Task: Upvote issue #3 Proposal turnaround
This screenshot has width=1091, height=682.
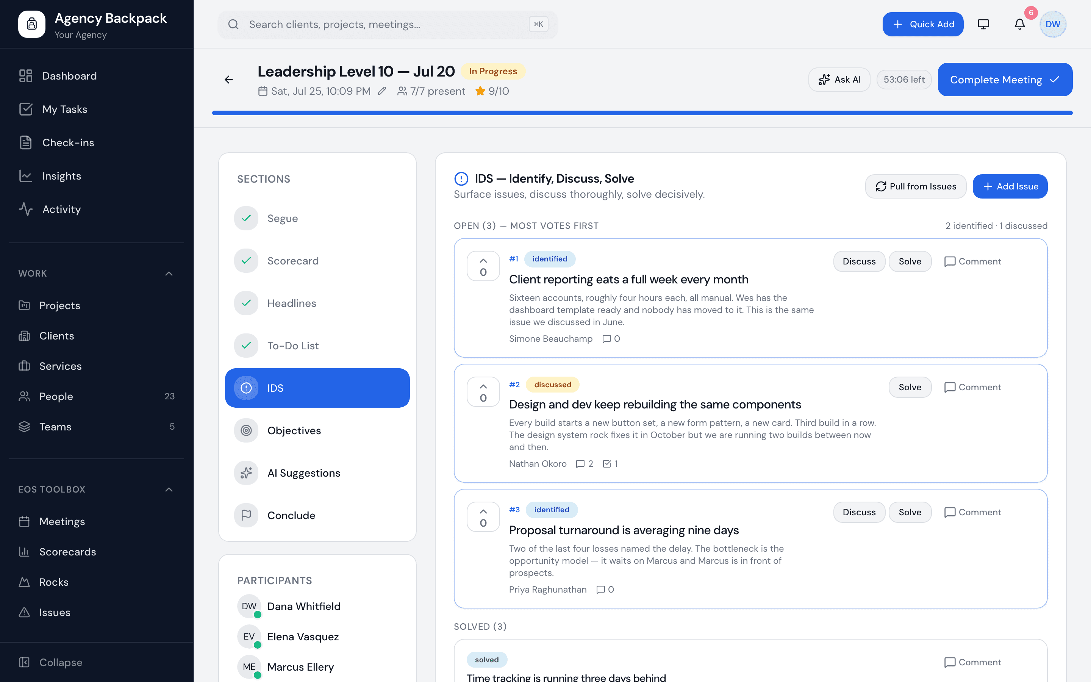Action: 483,517
